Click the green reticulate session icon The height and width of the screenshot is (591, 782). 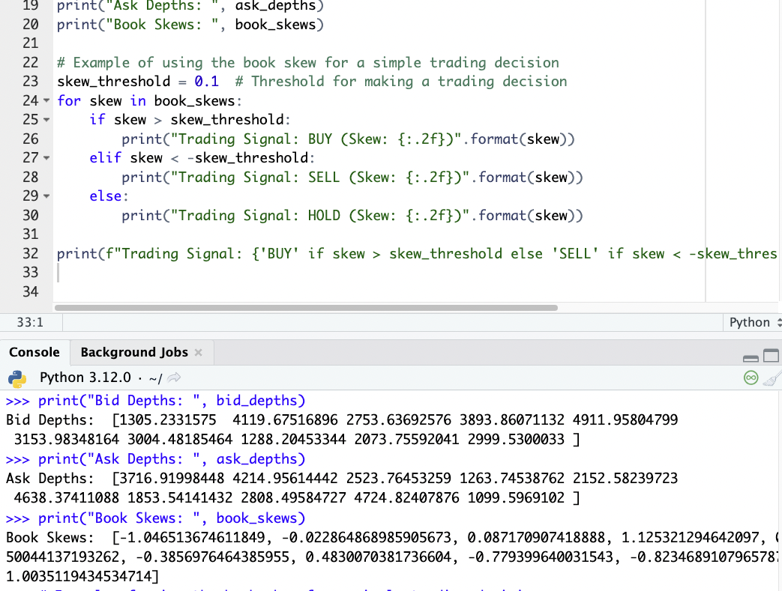point(751,378)
